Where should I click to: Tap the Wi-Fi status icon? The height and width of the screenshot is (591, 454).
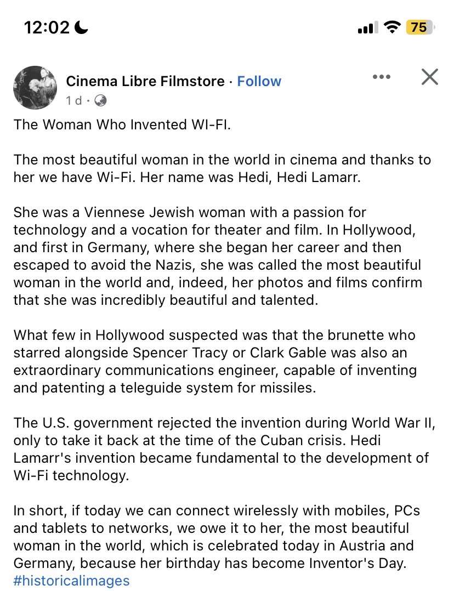click(392, 27)
